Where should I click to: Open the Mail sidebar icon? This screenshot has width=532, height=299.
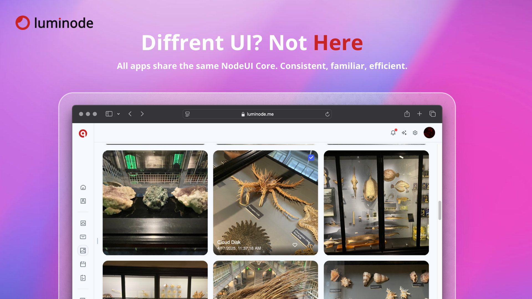[83, 237]
